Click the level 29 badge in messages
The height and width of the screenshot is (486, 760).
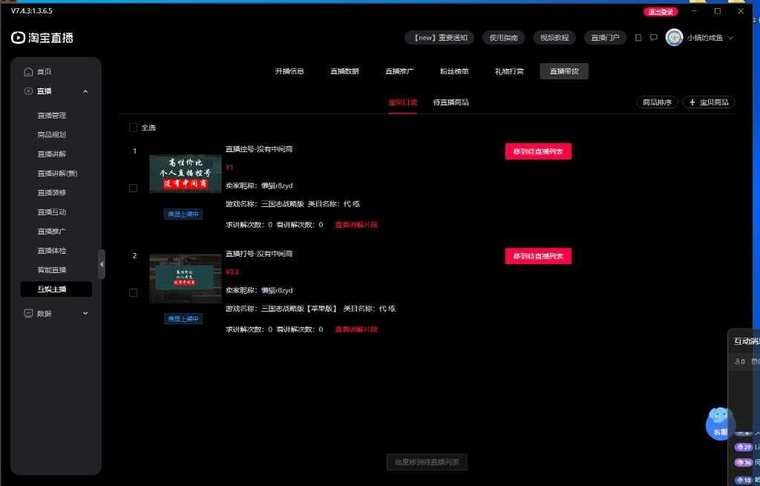pyautogui.click(x=744, y=447)
